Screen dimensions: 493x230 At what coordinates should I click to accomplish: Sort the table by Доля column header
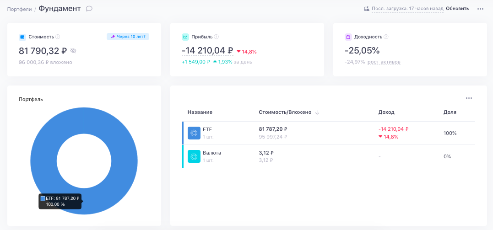click(450, 112)
